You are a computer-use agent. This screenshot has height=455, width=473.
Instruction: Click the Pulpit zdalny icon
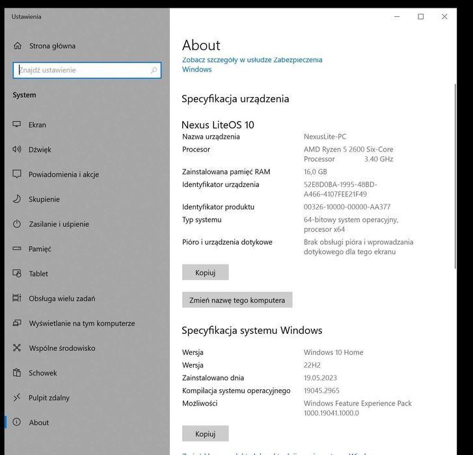(17, 397)
